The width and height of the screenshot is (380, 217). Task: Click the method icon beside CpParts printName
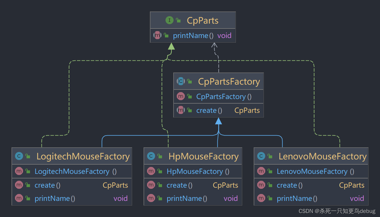157,35
